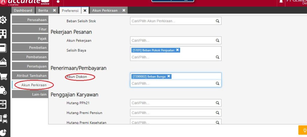Open the Pajak preference section
307x137 pixels.
30,39
